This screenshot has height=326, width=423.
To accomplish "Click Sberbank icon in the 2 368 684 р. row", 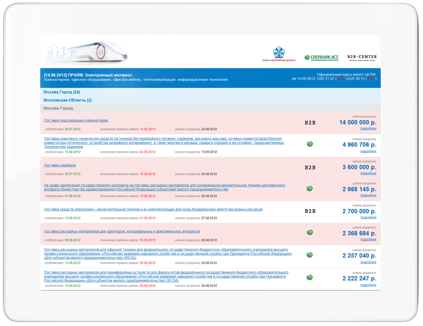I will [310, 232].
